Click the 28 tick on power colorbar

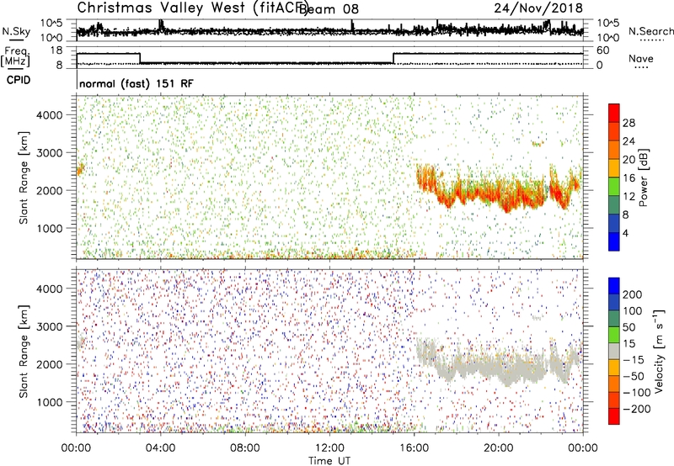pyautogui.click(x=629, y=123)
